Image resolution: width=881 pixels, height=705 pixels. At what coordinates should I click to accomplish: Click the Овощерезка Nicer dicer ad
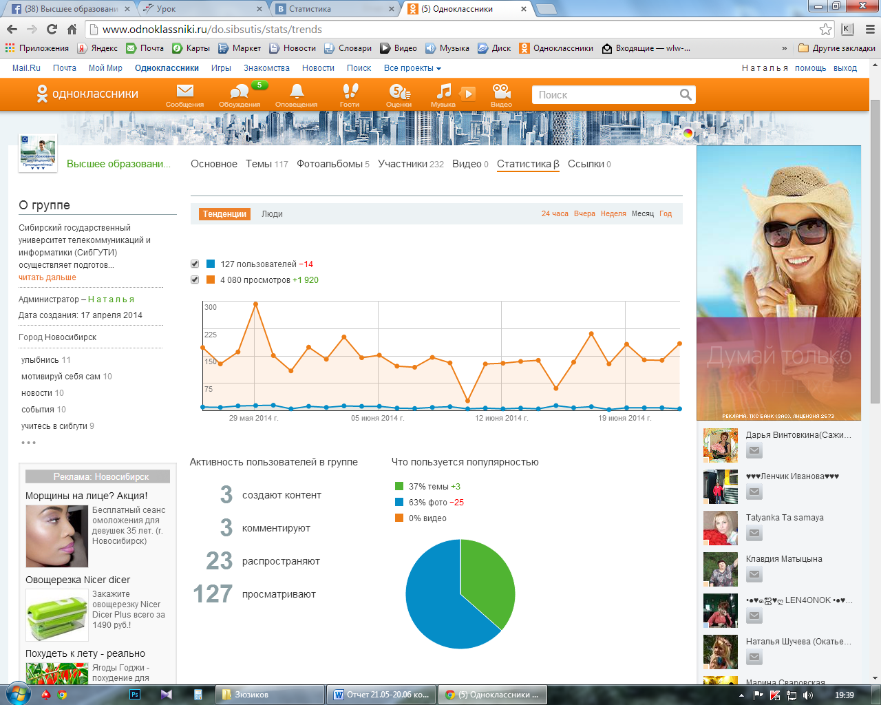click(x=78, y=580)
